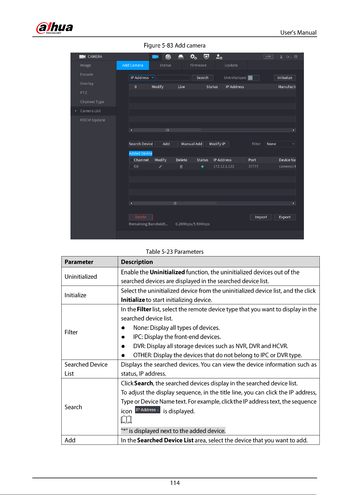Screen dimensions: 350x495
Task: Open the Storage drive icon
Action: pyautogui.click(x=181, y=57)
